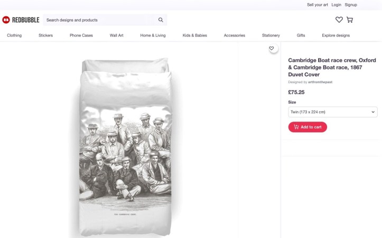Viewport: 382px width, 238px height.
Task: Click the duvet cover product image
Action: click(x=127, y=147)
